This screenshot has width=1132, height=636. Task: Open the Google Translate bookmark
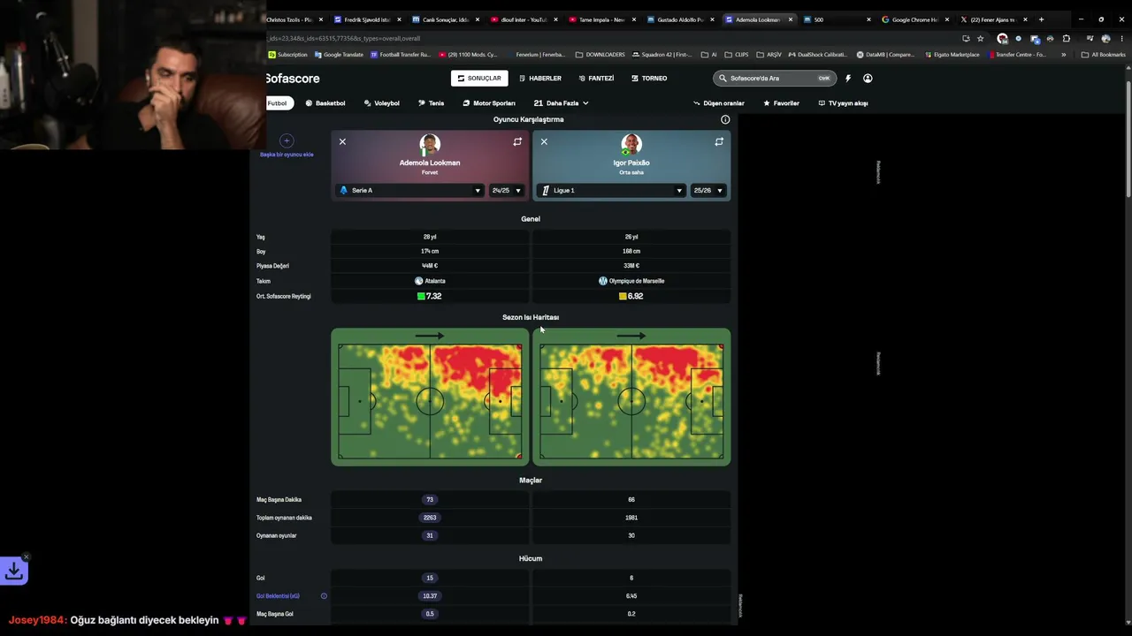339,55
